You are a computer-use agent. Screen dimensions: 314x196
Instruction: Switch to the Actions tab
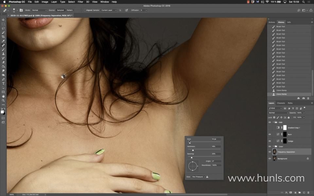[272, 22]
